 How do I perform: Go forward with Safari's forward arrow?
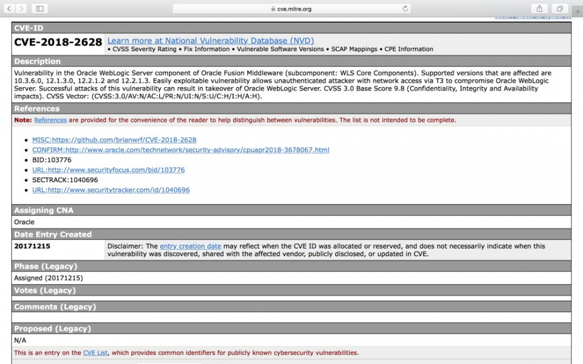point(21,9)
